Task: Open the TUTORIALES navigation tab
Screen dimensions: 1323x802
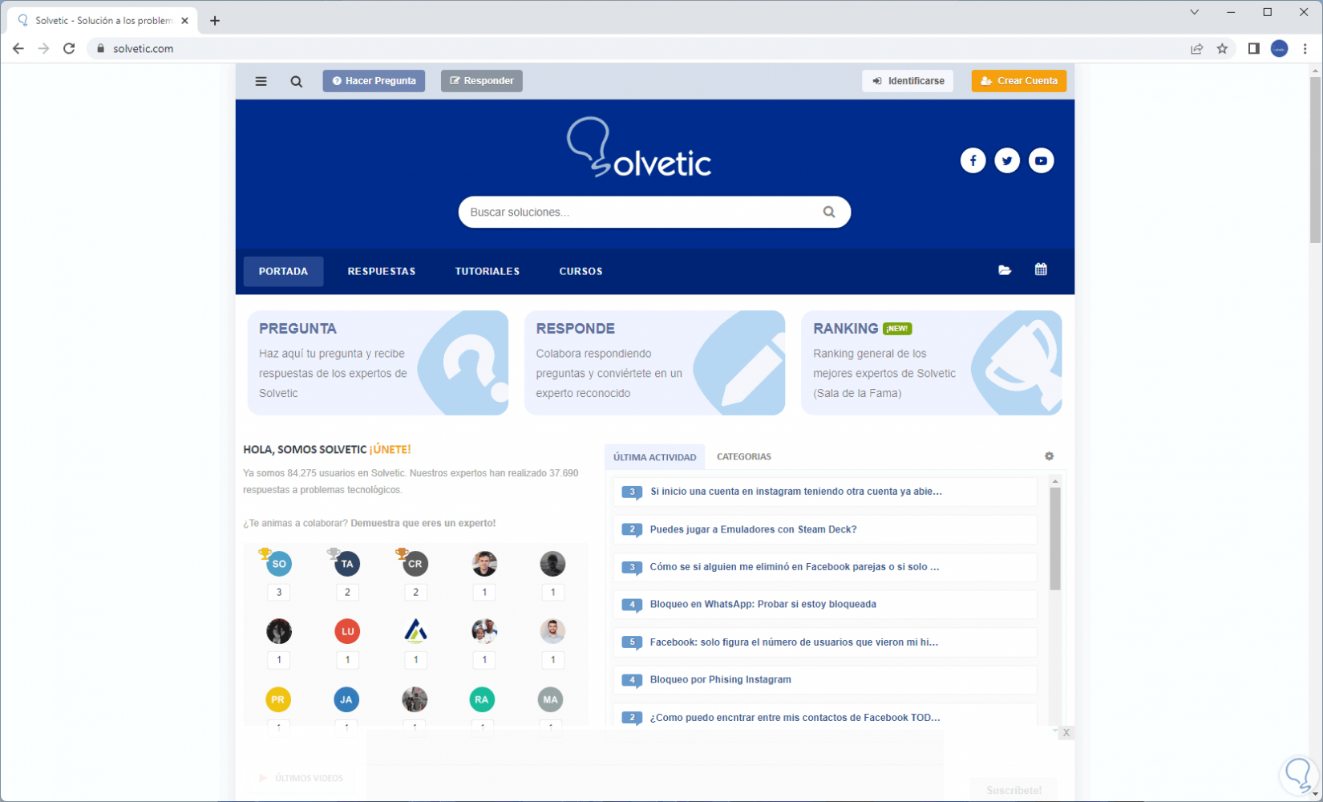Action: point(488,271)
